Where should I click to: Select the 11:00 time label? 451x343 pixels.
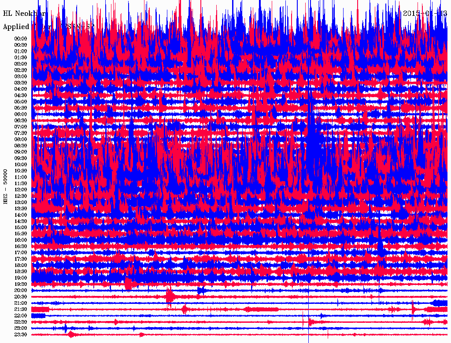click(x=21, y=177)
